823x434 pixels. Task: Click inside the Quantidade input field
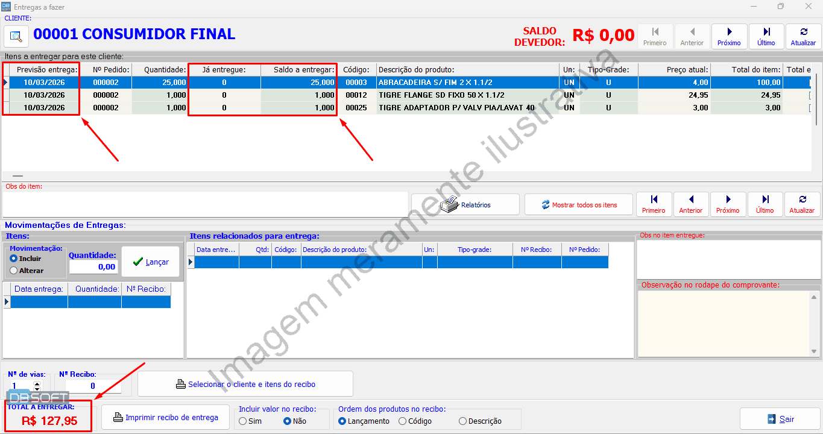click(x=93, y=265)
